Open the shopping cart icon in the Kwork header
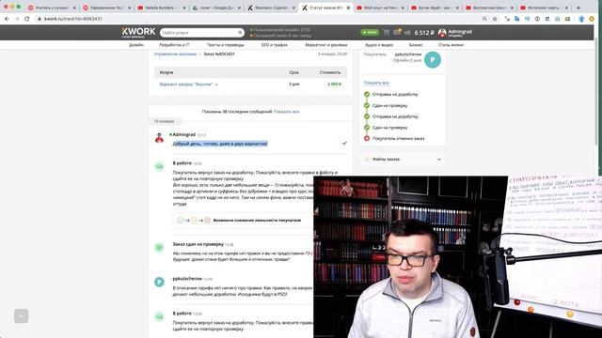This screenshot has height=338, width=602. pos(387,33)
